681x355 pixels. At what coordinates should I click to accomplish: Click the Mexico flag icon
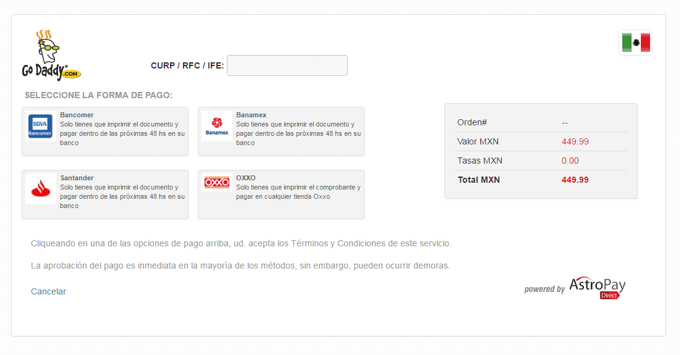(x=635, y=43)
